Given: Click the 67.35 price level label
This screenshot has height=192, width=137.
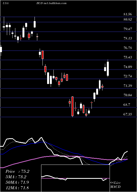Looking at the screenshot, I should pyautogui.click(x=128, y=114).
